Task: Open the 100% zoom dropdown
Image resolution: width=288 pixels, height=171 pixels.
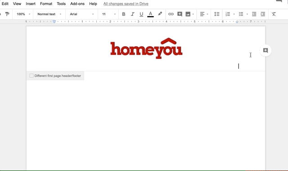Action: (23, 14)
